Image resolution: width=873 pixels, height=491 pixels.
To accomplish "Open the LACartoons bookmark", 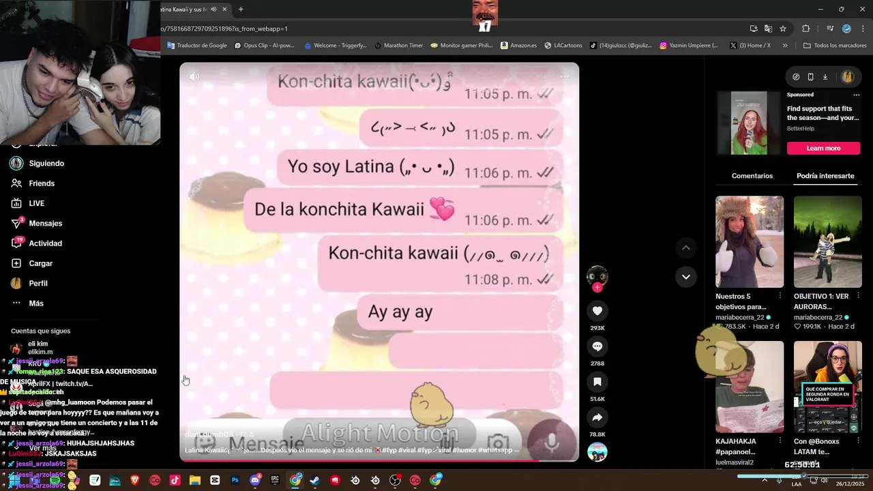I will click(563, 46).
